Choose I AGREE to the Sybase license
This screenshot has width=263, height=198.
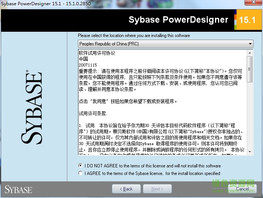coord(80,173)
